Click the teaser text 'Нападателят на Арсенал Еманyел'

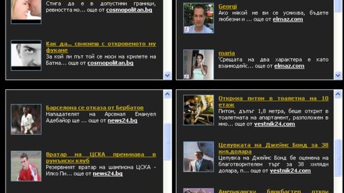[101, 114]
